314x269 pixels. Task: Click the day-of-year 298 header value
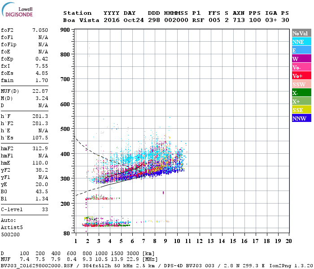point(154,20)
